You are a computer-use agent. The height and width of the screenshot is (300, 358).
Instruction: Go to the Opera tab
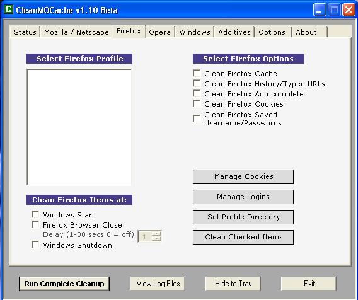160,32
